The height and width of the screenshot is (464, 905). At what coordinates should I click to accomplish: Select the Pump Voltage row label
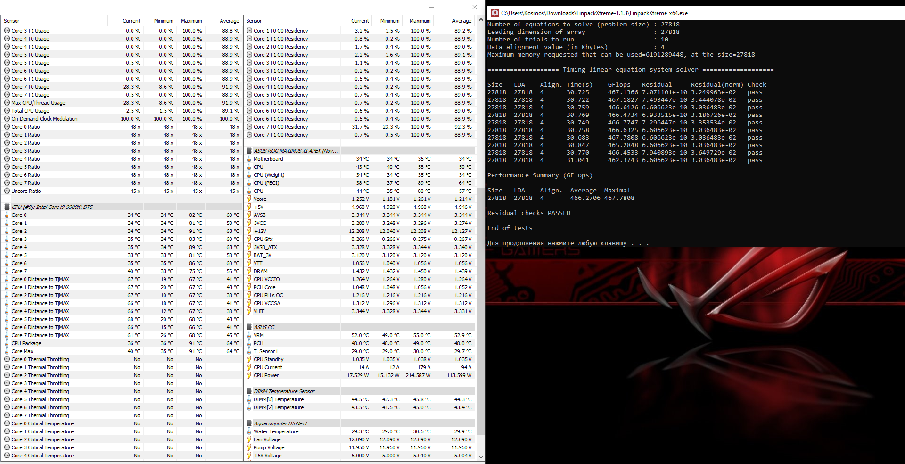pos(269,447)
